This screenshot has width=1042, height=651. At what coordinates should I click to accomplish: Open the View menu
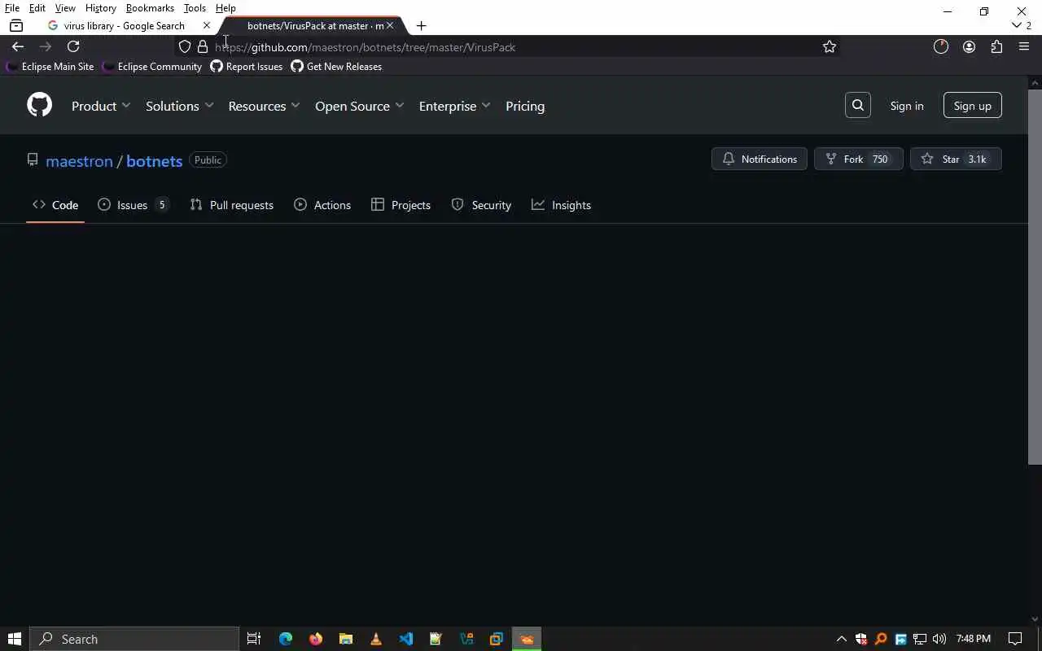point(65,8)
